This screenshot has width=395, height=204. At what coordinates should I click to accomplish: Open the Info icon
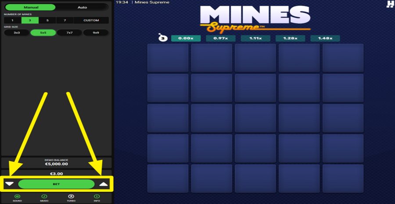(97, 197)
